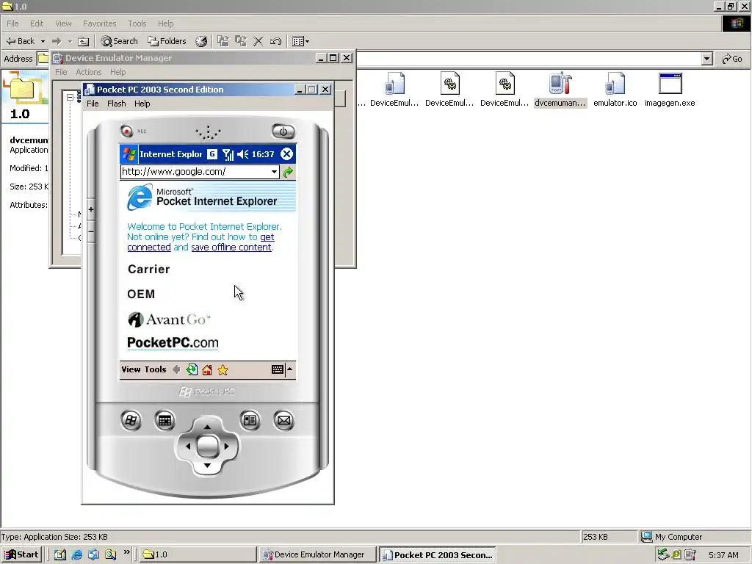Open the PocketPC.com link
Screen dimensions: 752x564
pyautogui.click(x=173, y=343)
